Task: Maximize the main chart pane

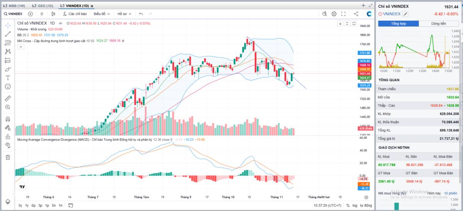Action: pyautogui.click(x=353, y=23)
